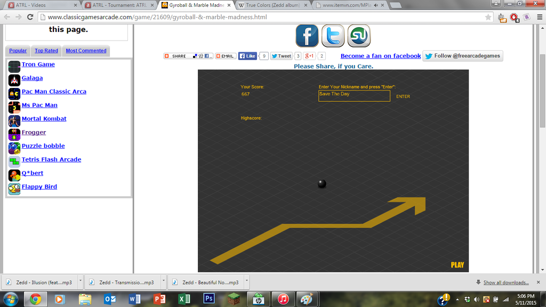Open Photoshop from the taskbar
The image size is (546, 307).
point(209,299)
